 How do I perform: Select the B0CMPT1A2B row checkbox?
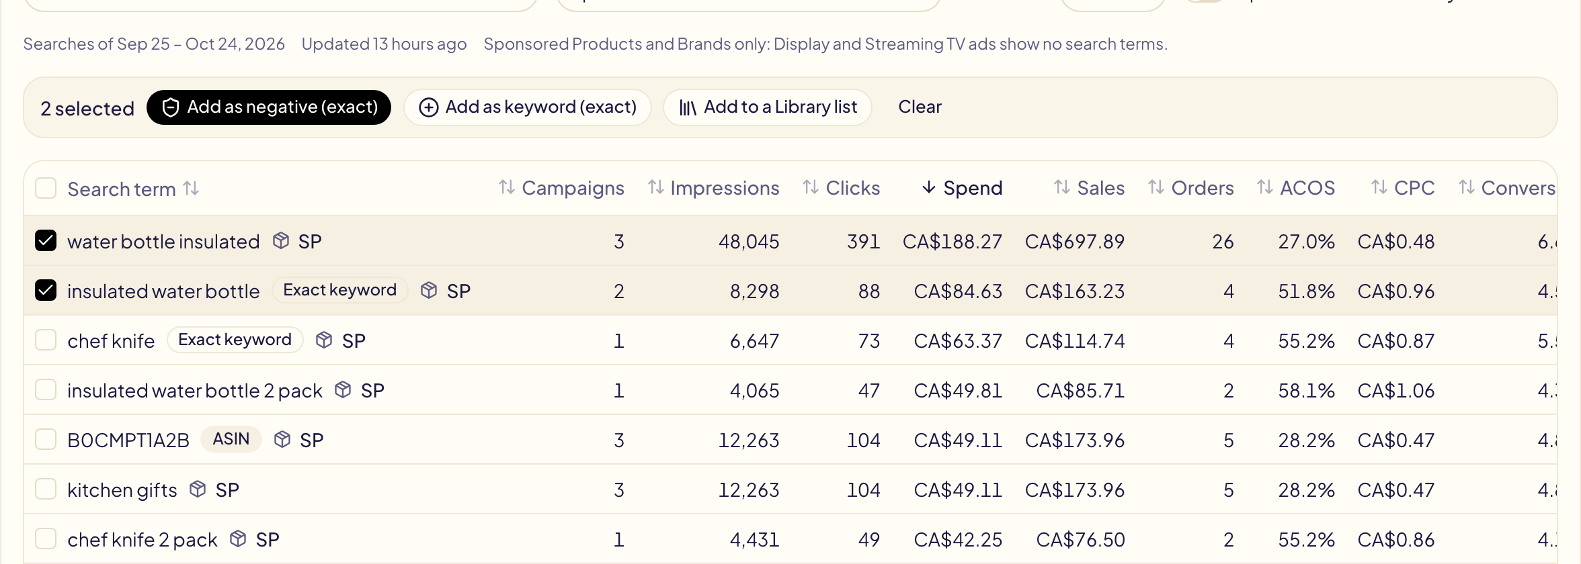[x=46, y=439]
